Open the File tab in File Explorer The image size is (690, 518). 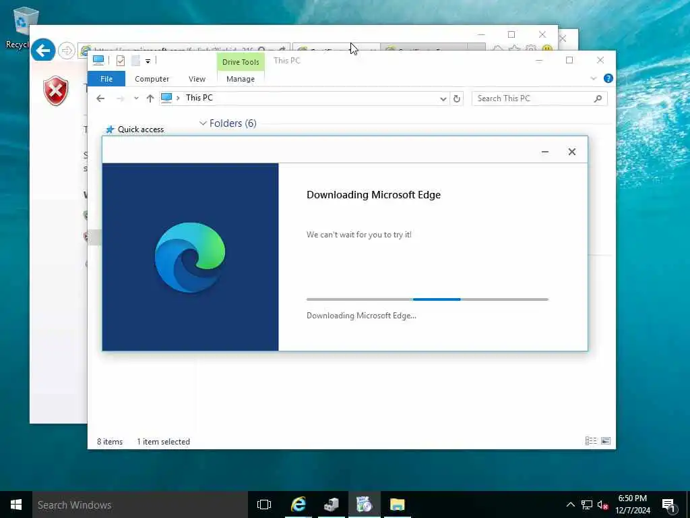tap(106, 79)
